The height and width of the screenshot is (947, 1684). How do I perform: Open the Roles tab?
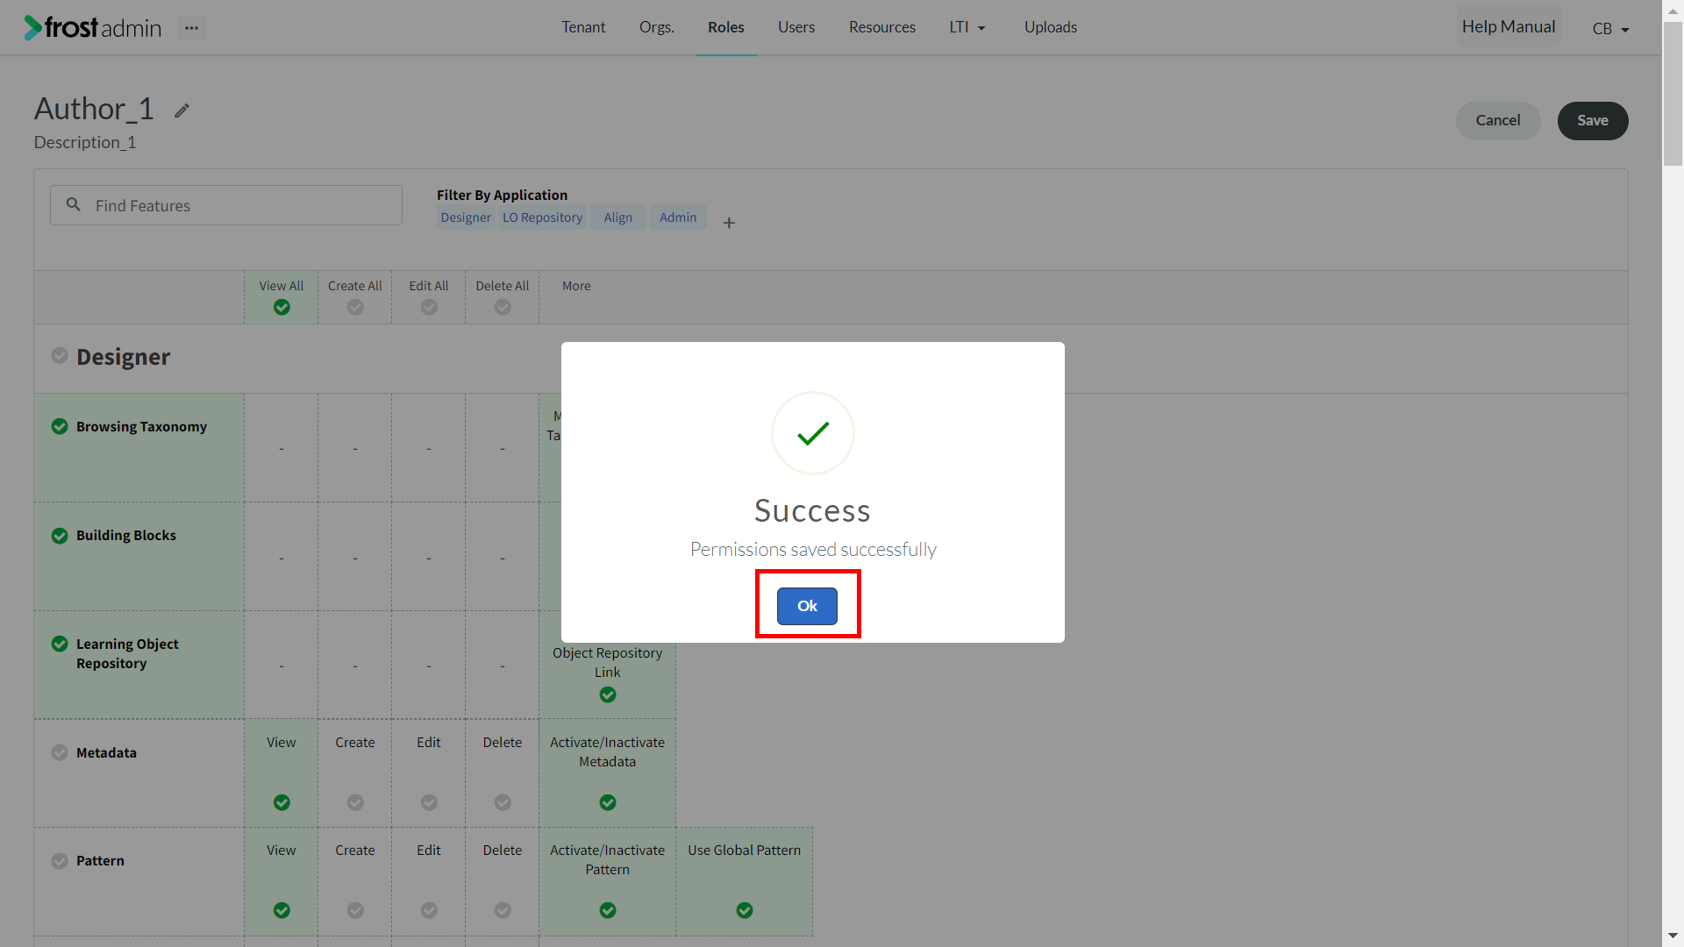coord(726,27)
